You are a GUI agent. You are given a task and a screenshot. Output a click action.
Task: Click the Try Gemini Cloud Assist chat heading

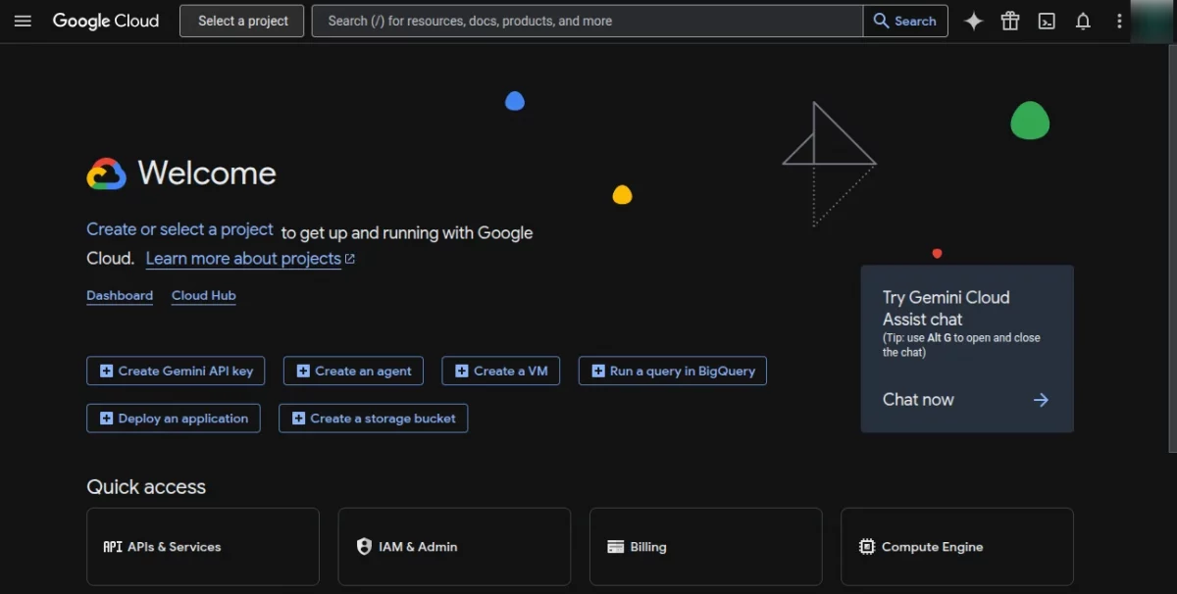(946, 309)
